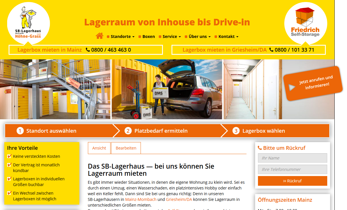Screen dimensions: 347x210
Task: Click the white corridor storage photo
Action: point(279,89)
